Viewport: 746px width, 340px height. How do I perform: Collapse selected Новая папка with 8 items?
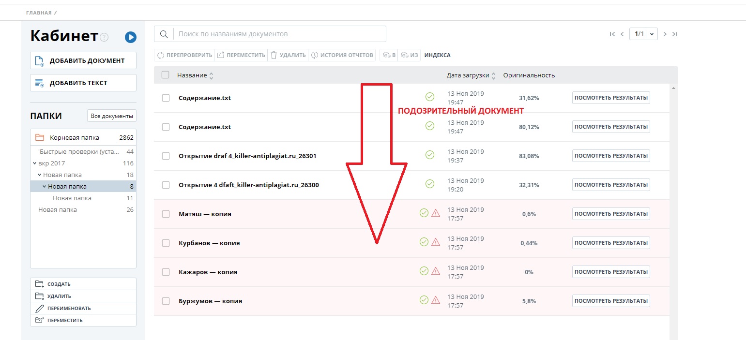(x=44, y=186)
